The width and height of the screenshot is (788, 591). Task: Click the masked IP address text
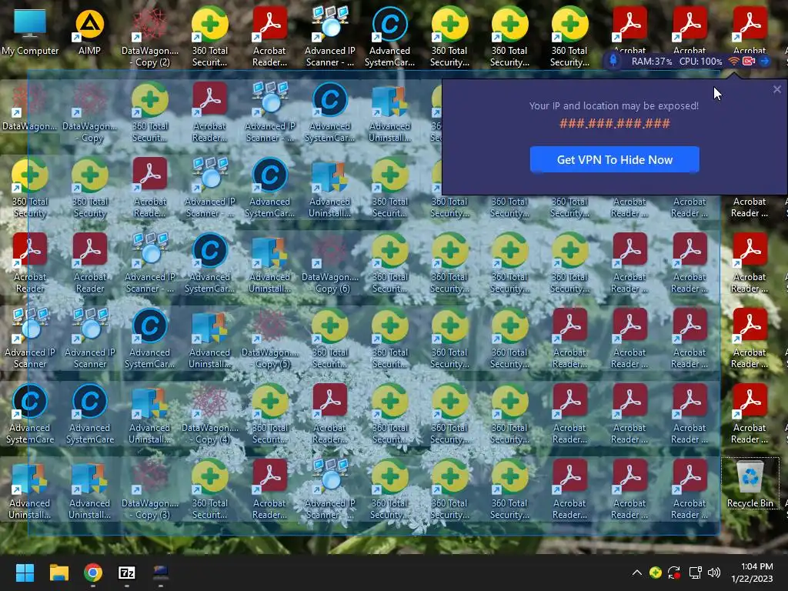tap(614, 124)
